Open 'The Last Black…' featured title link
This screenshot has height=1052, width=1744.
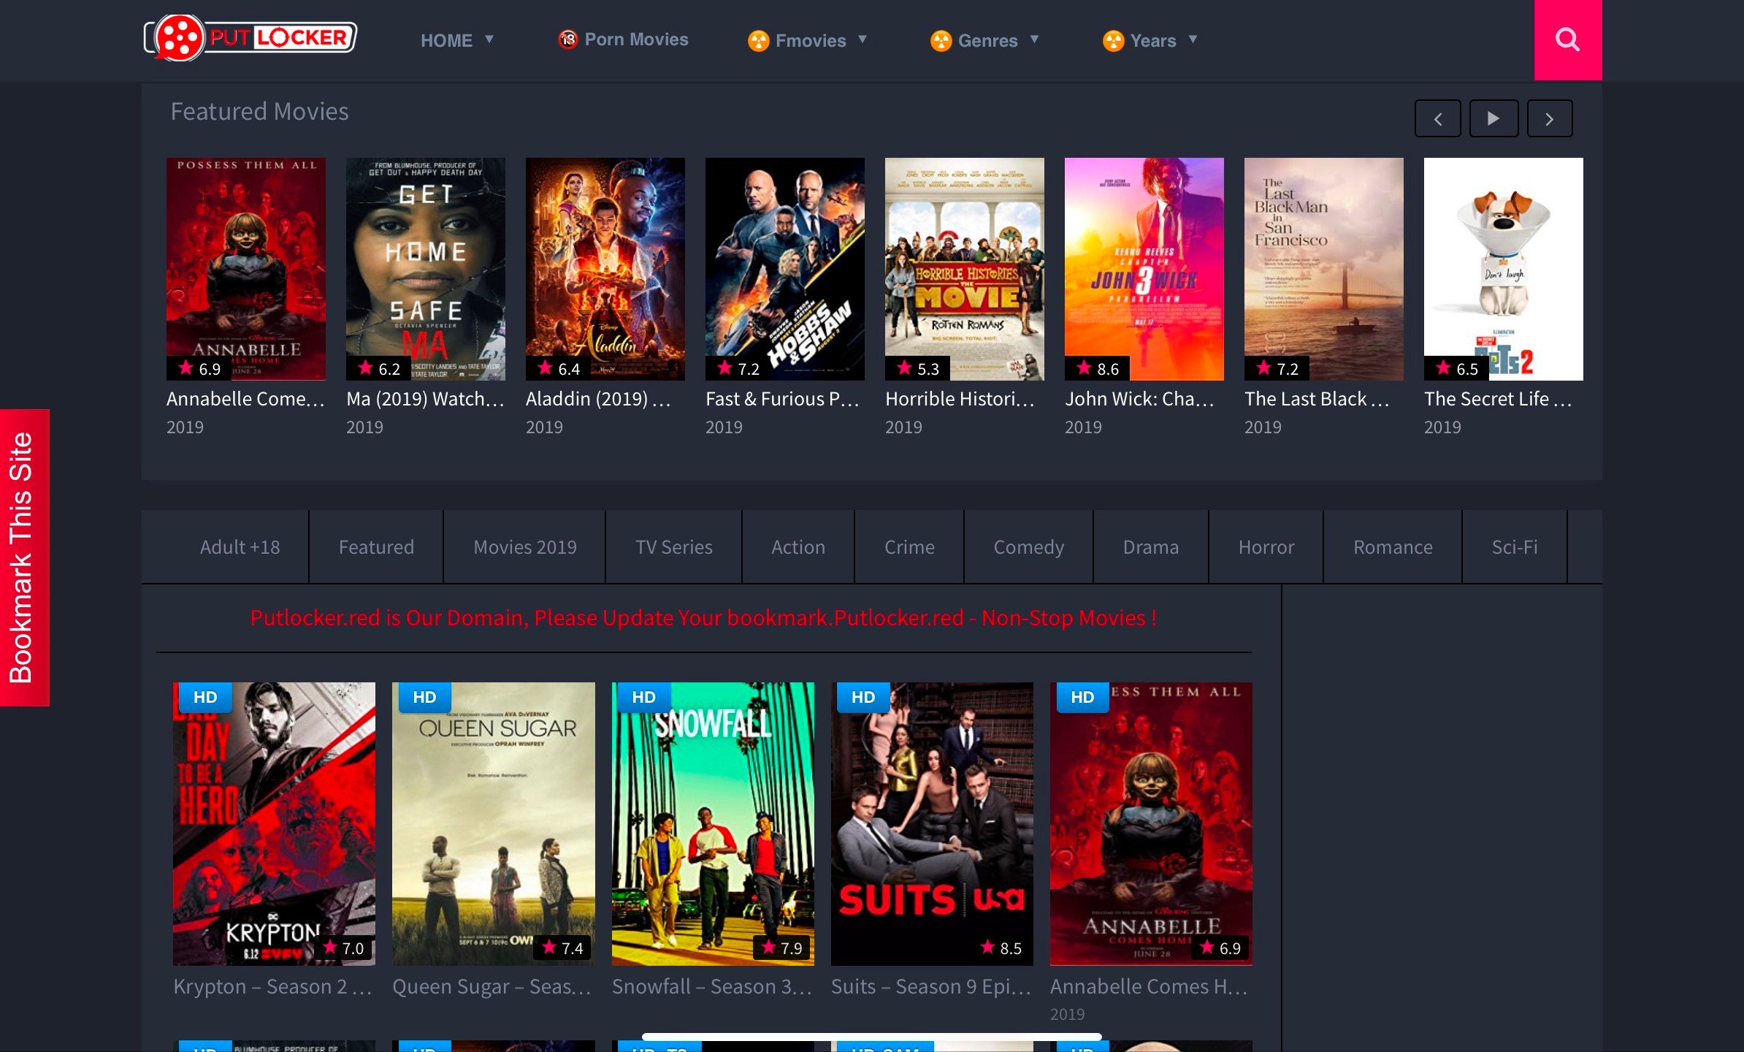(1317, 399)
